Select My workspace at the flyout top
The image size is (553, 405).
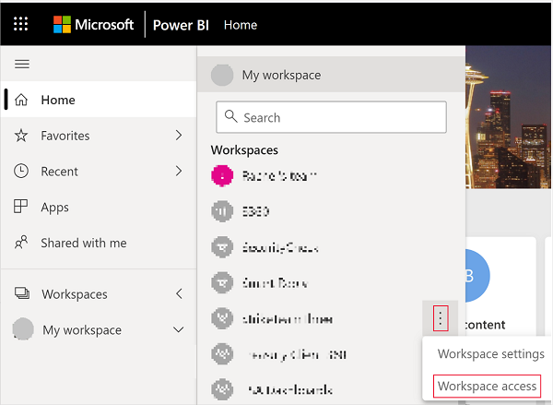(331, 75)
